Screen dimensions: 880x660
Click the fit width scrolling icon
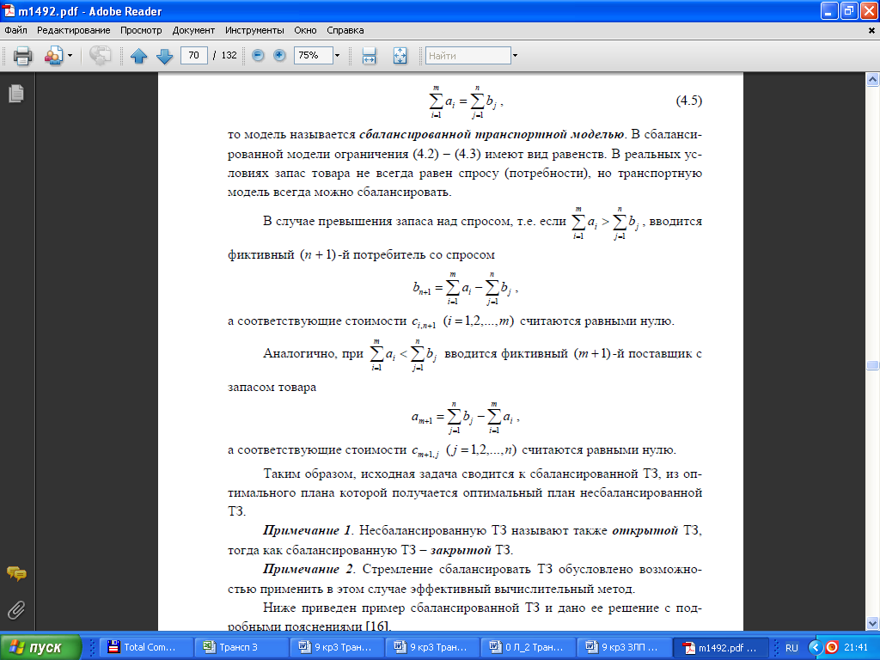[369, 56]
